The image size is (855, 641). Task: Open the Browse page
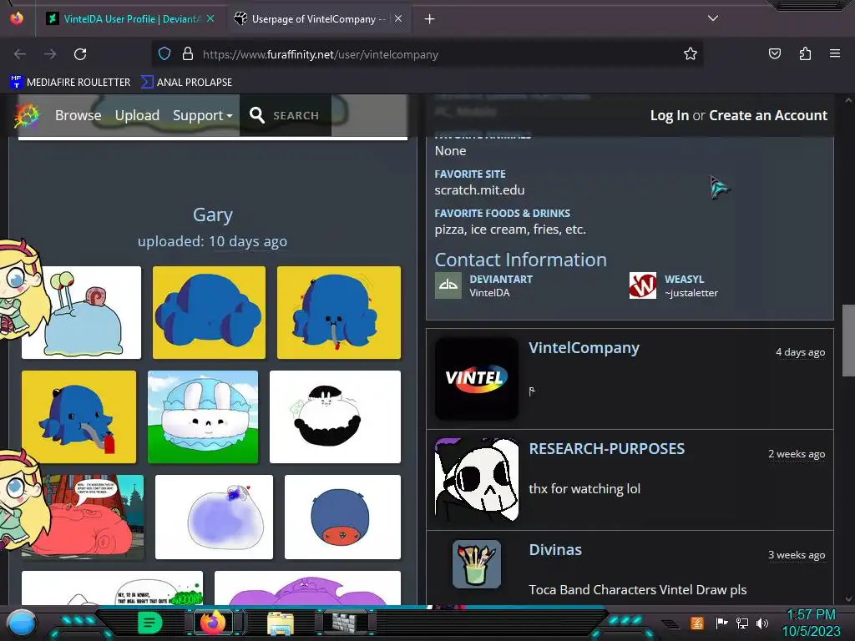click(78, 115)
